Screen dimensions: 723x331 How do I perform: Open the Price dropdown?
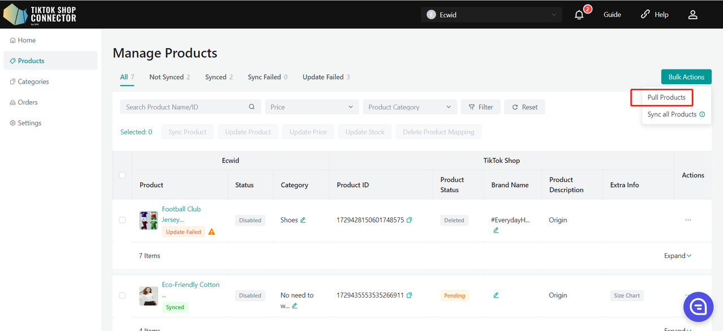point(312,107)
